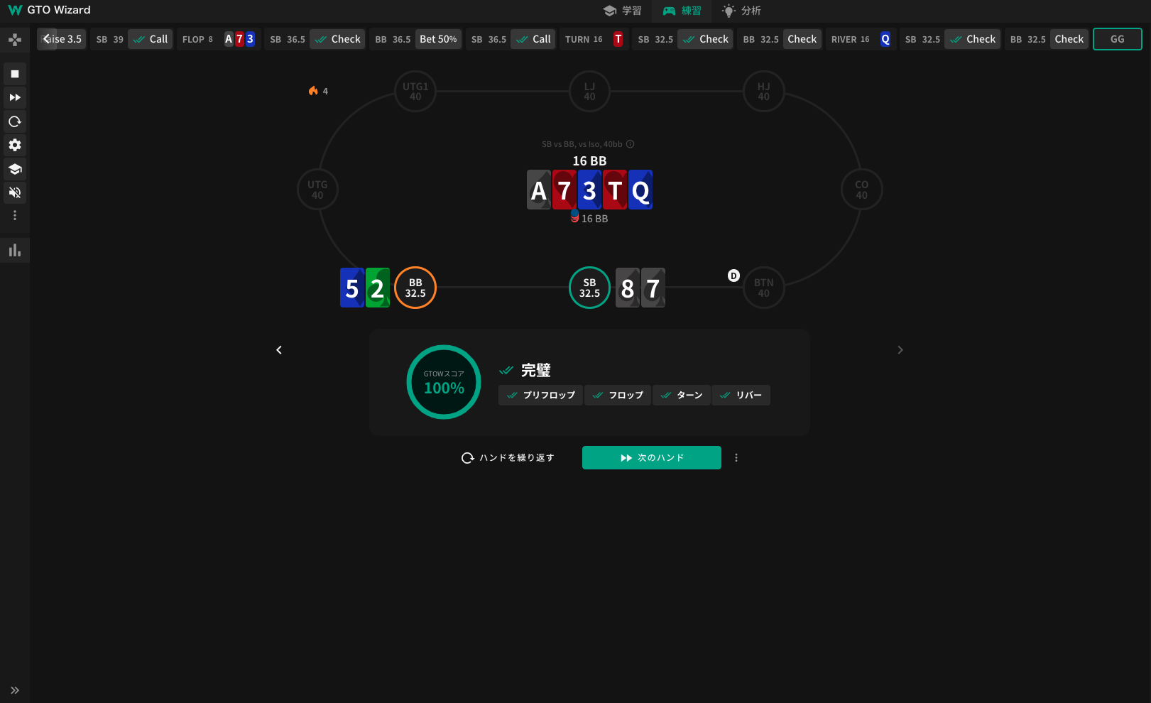This screenshot has width=1151, height=703.
Task: Click the UTG1 seat
Action: pos(415,92)
